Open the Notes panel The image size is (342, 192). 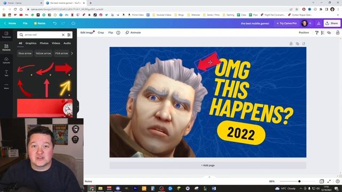pyautogui.click(x=88, y=181)
